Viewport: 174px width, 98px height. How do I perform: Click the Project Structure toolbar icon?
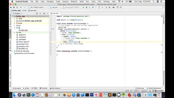click(x=114, y=7)
